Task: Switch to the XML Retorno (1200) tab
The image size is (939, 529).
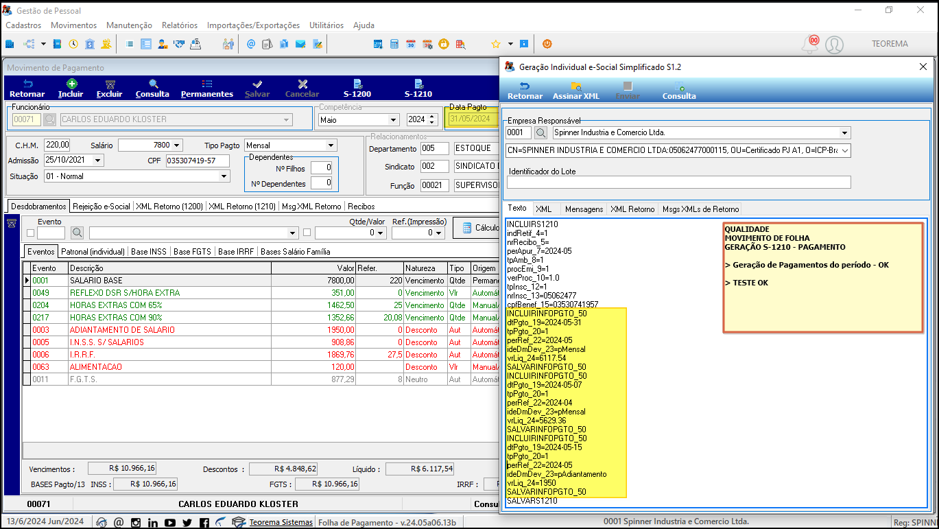Action: tap(169, 206)
